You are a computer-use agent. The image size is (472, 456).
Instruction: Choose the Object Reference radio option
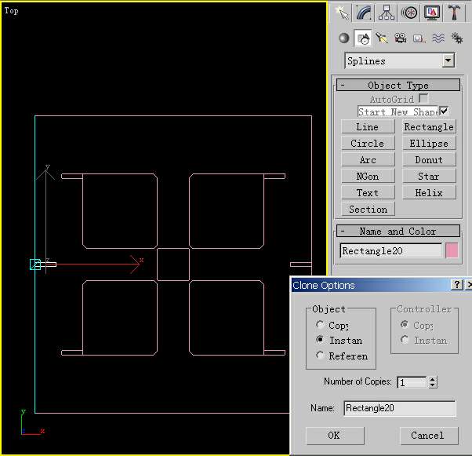tap(320, 356)
